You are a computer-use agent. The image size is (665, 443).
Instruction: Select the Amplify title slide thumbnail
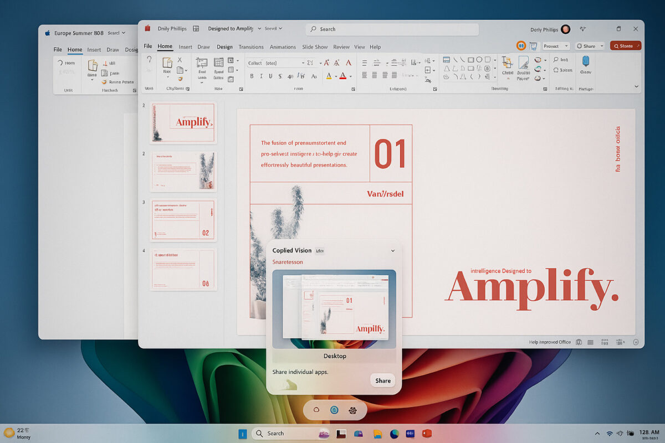coord(183,122)
